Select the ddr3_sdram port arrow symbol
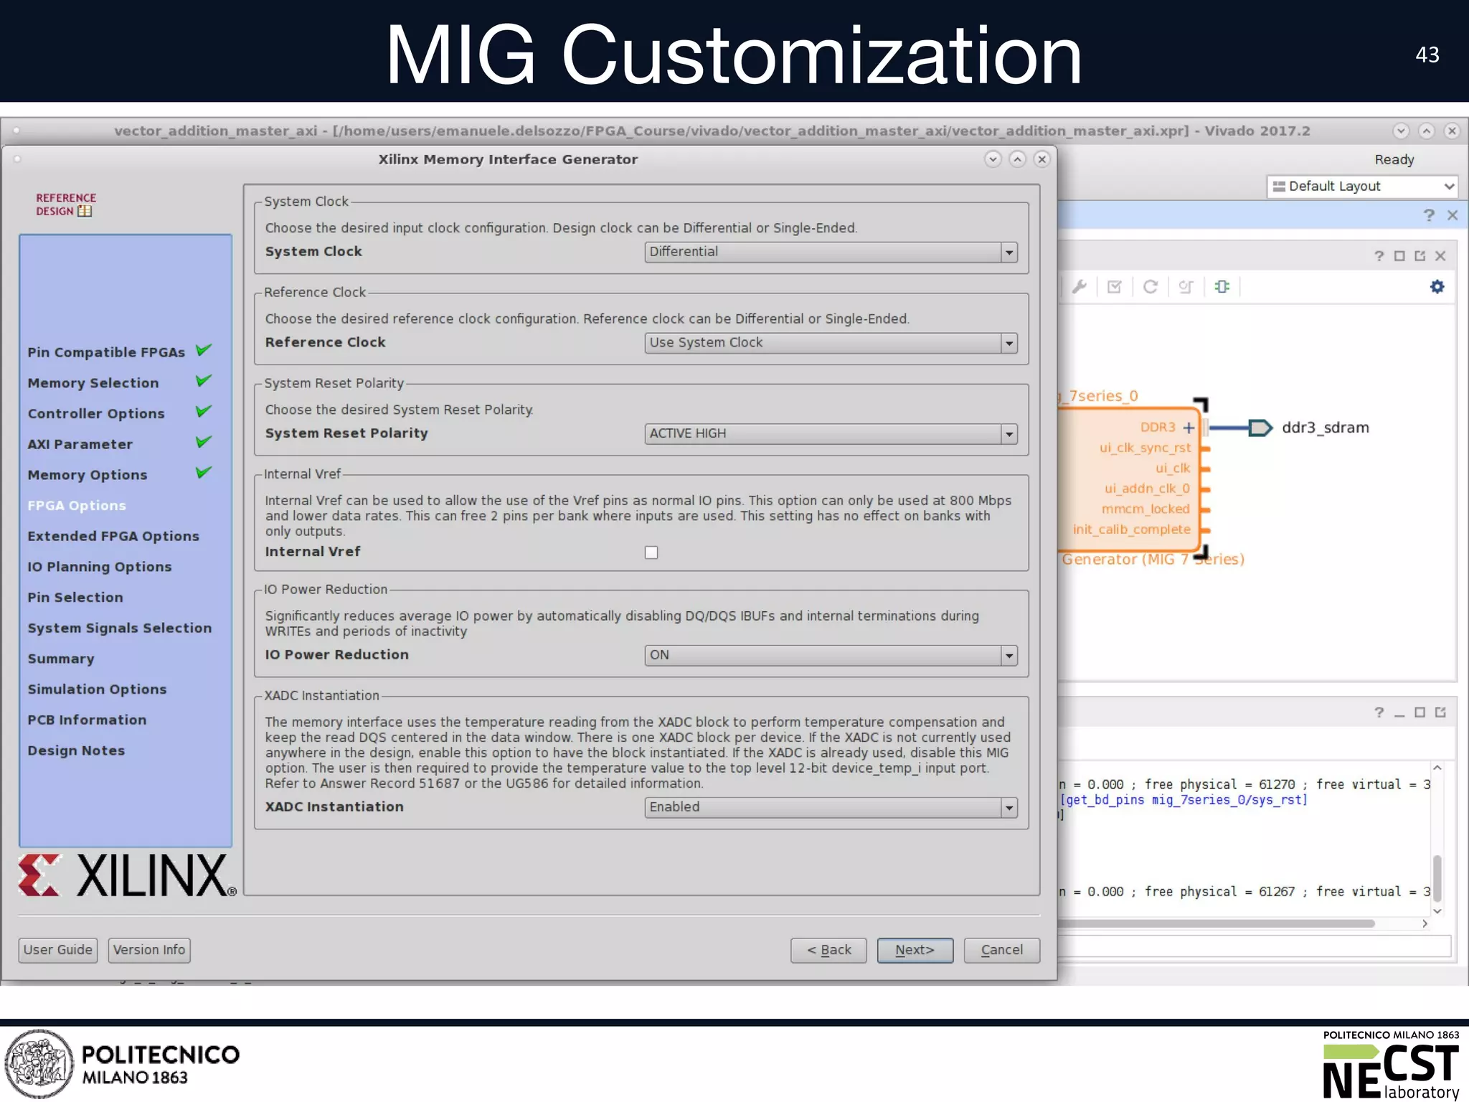The image size is (1469, 1102). click(1260, 428)
